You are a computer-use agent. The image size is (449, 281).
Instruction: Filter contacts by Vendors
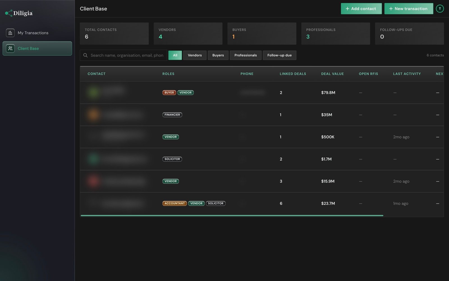pyautogui.click(x=195, y=55)
